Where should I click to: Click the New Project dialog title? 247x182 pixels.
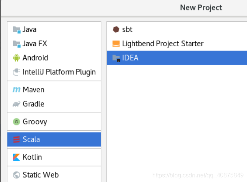click(201, 8)
